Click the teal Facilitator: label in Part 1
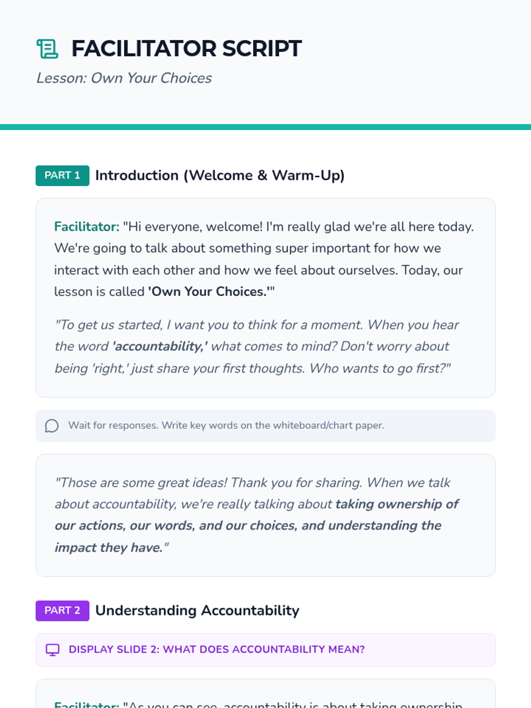Viewport: 531px width, 708px height. [87, 227]
